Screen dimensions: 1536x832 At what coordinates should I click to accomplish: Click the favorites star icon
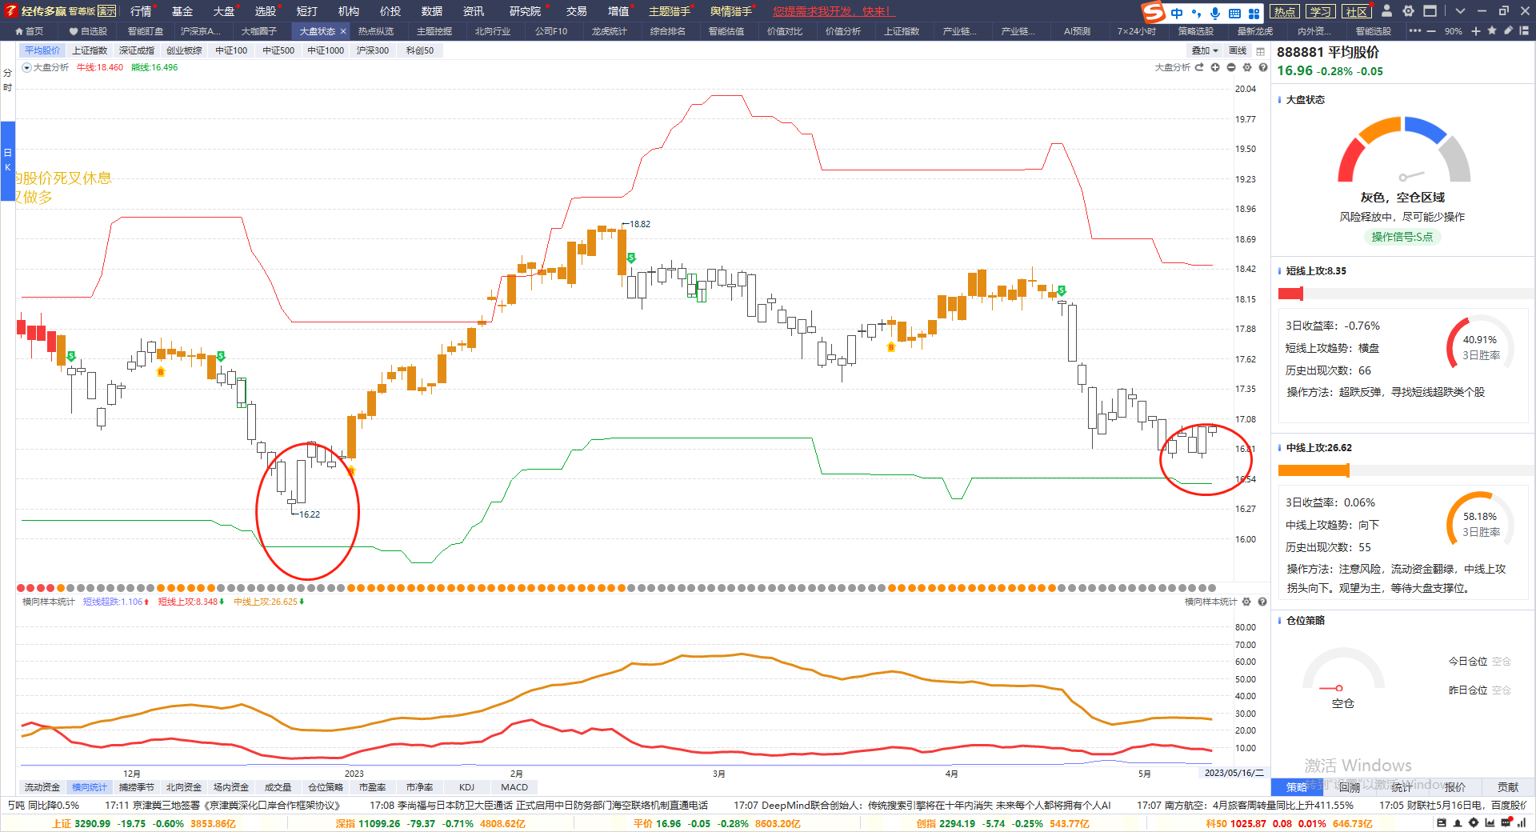coord(1492,31)
